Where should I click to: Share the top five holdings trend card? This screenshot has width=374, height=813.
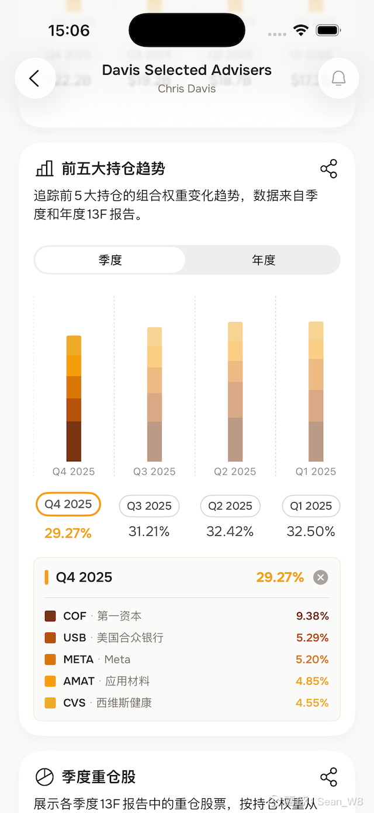coord(329,169)
